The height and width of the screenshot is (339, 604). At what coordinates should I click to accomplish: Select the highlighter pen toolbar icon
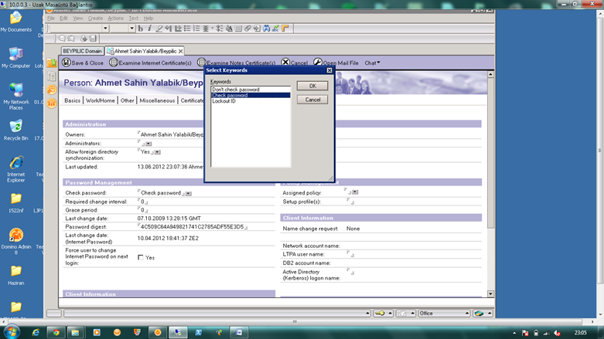(159, 29)
